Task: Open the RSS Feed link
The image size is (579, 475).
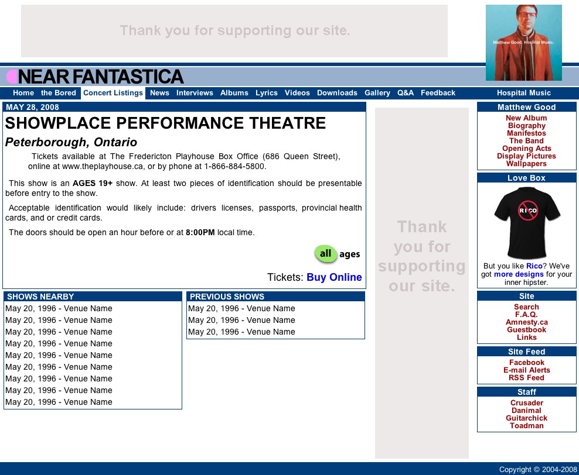Action: [526, 378]
